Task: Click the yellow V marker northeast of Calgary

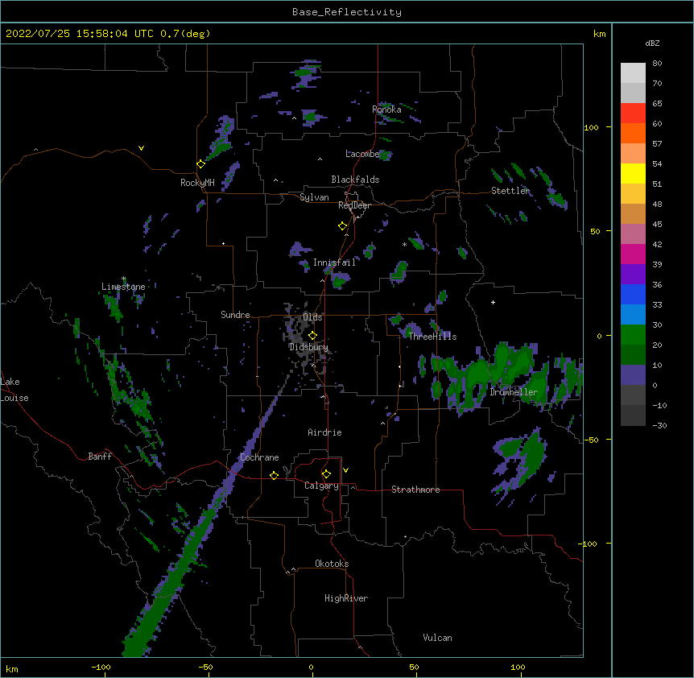Action: [x=345, y=470]
